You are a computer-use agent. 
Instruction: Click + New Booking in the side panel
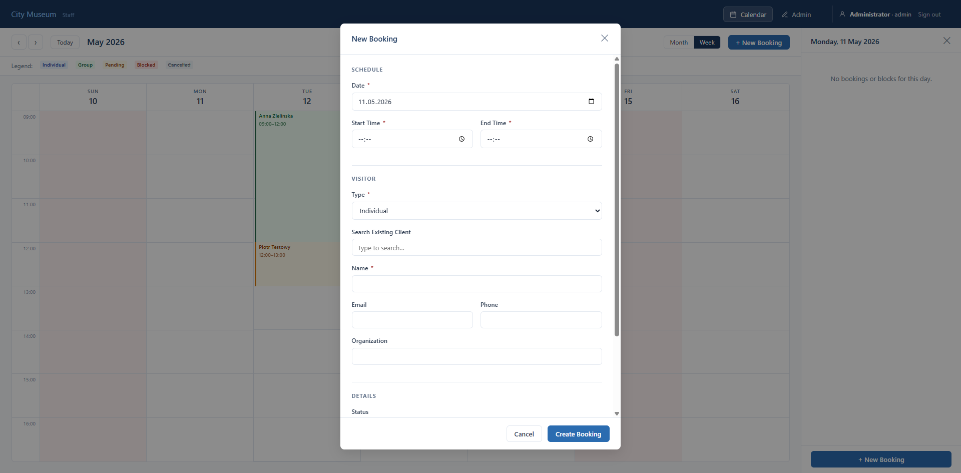pyautogui.click(x=881, y=459)
